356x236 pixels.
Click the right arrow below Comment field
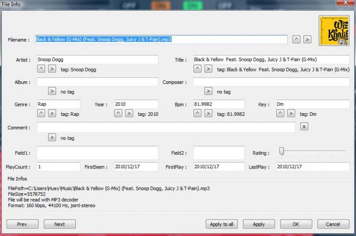tap(52, 138)
